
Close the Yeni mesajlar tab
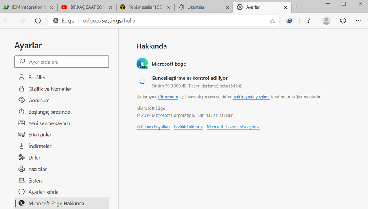coord(169,7)
